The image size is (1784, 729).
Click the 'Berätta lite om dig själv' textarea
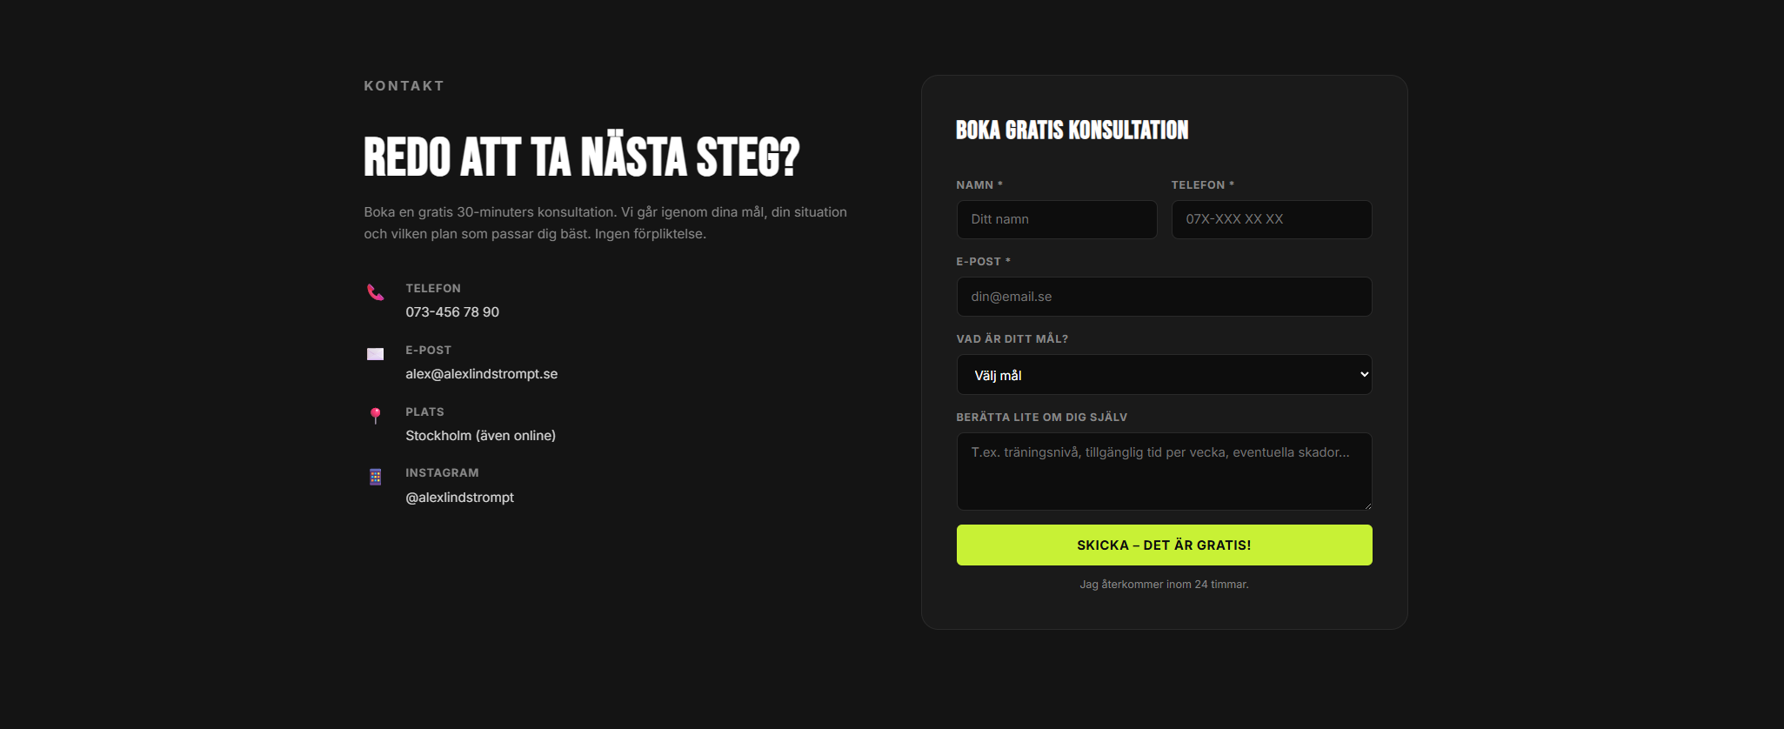1163,471
